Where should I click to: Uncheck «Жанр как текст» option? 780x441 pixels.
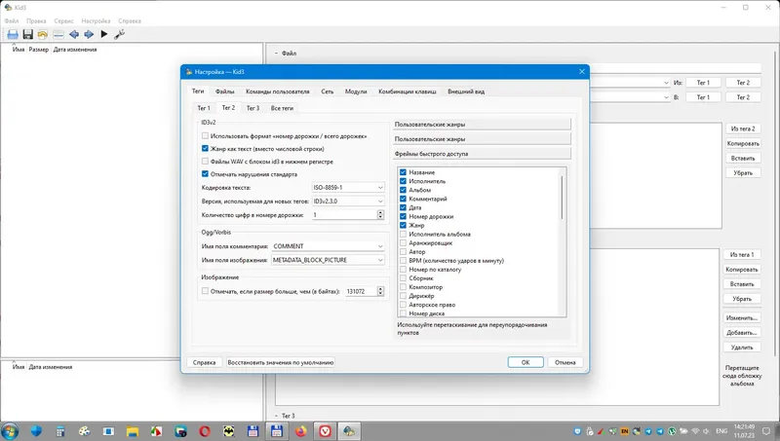click(205, 149)
